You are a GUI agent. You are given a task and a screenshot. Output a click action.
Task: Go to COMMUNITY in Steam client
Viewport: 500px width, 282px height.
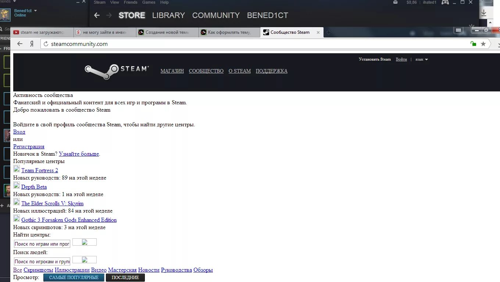pyautogui.click(x=216, y=15)
